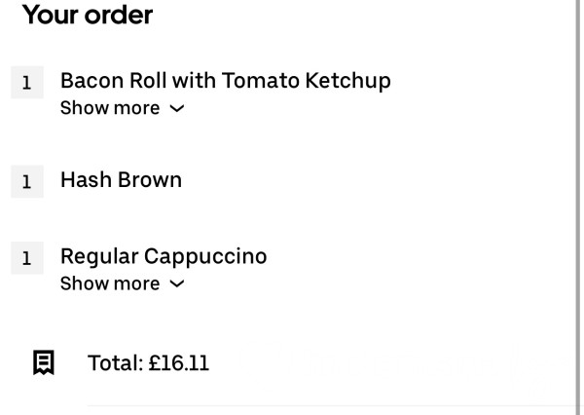Select the Hash Brown order item
Image resolution: width=584 pixels, height=415 pixels.
pyautogui.click(x=121, y=179)
